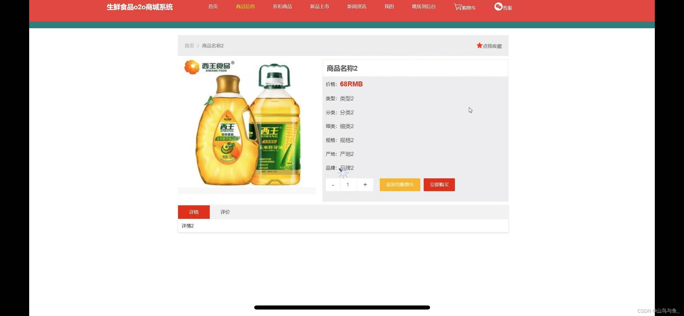Click 跳转到后台 admin backend link
Screen dimensions: 684x316
(x=424, y=6)
